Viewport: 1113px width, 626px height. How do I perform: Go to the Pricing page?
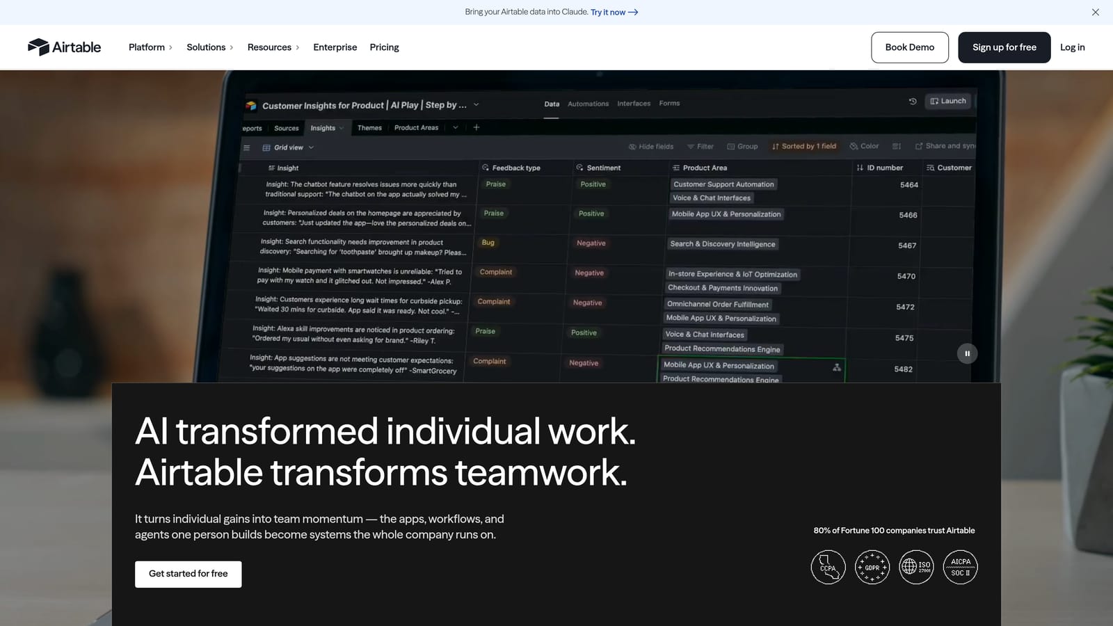tap(384, 47)
